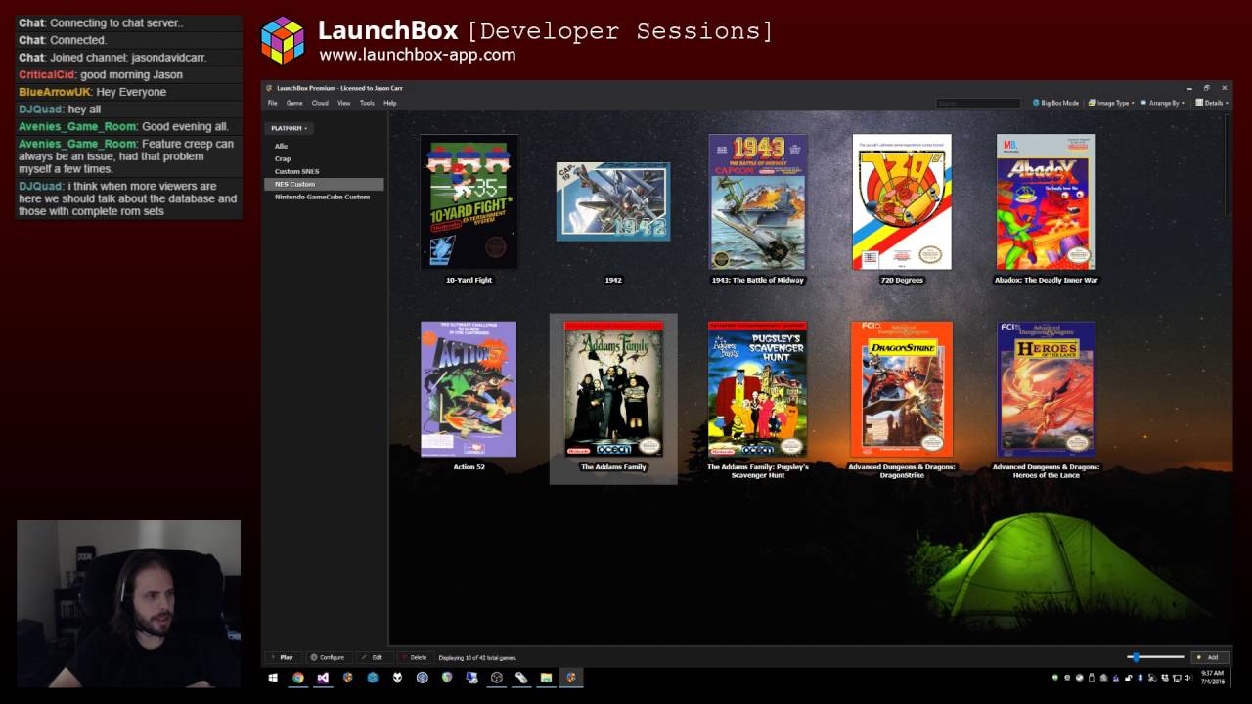Image resolution: width=1252 pixels, height=704 pixels.
Task: Open the Cloud menu
Action: click(320, 103)
